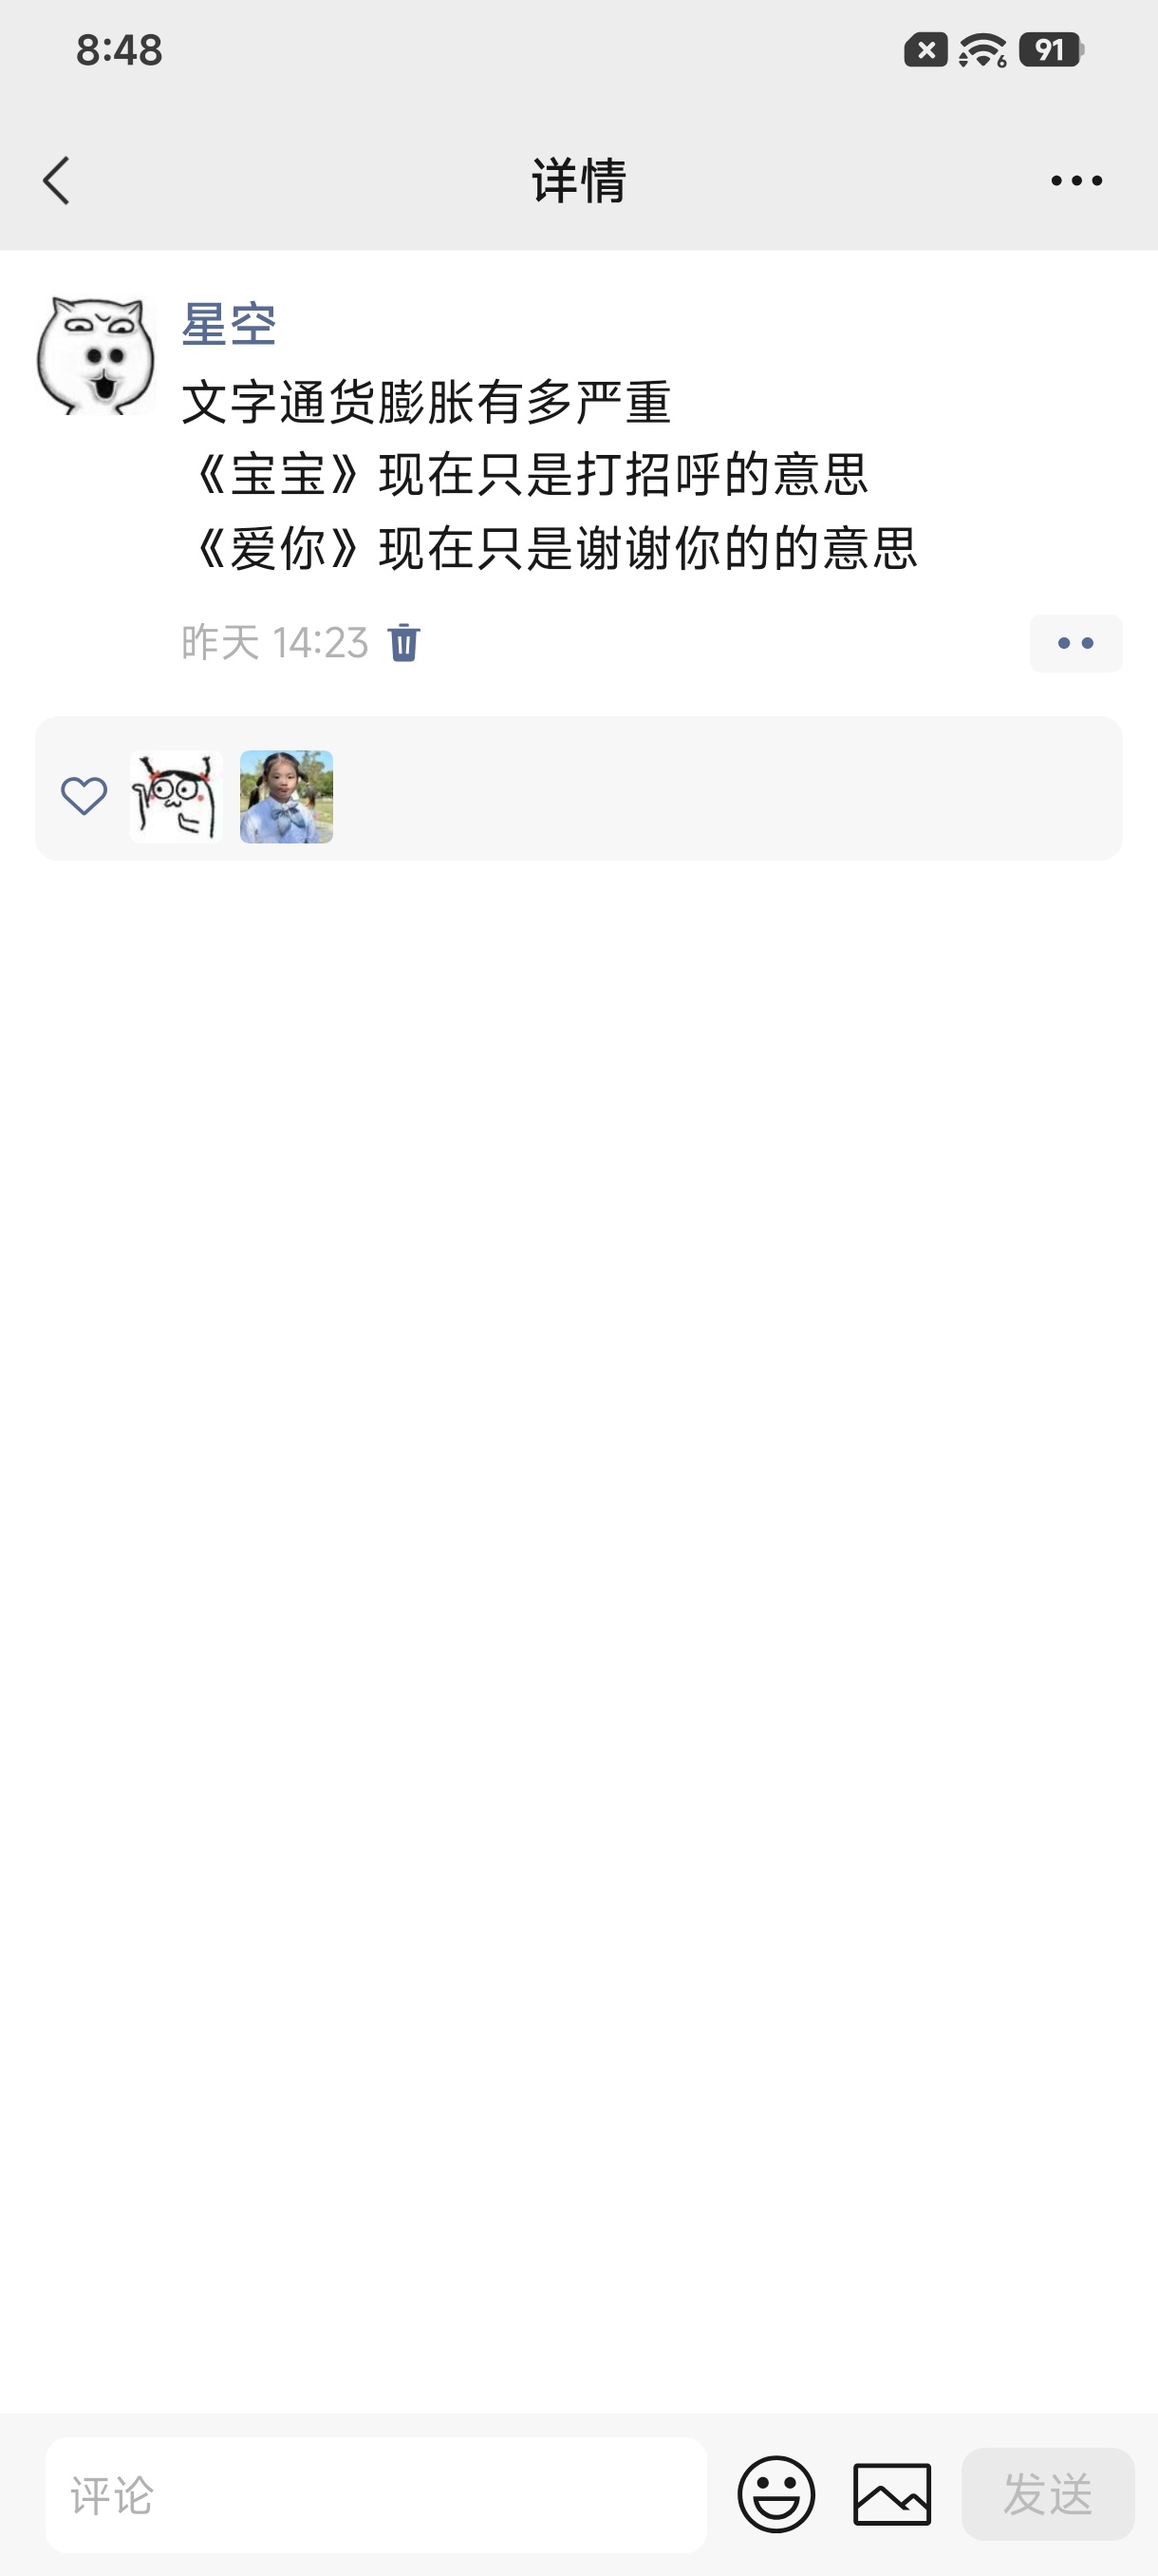Screen dimensions: 1158x2576
Task: Open the profile link 星空
Action: pos(229,324)
